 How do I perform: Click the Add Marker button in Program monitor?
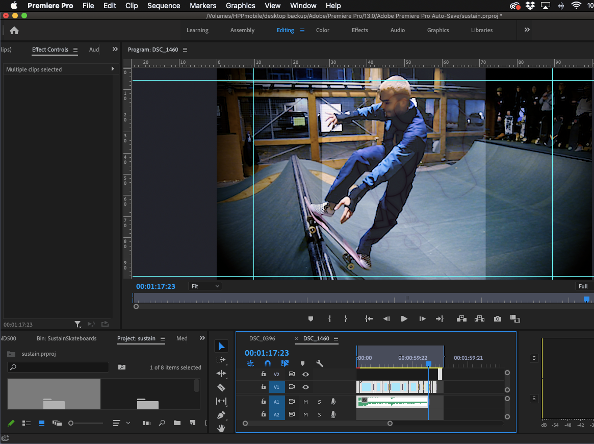coord(311,319)
